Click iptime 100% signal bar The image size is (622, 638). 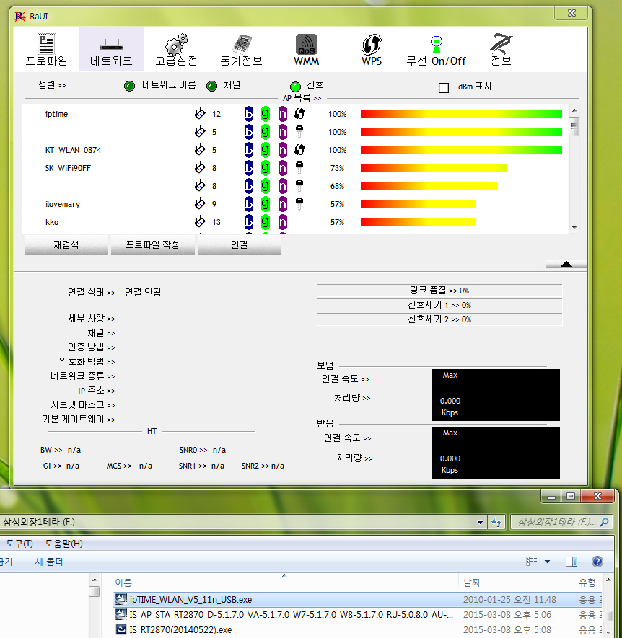pos(461,114)
